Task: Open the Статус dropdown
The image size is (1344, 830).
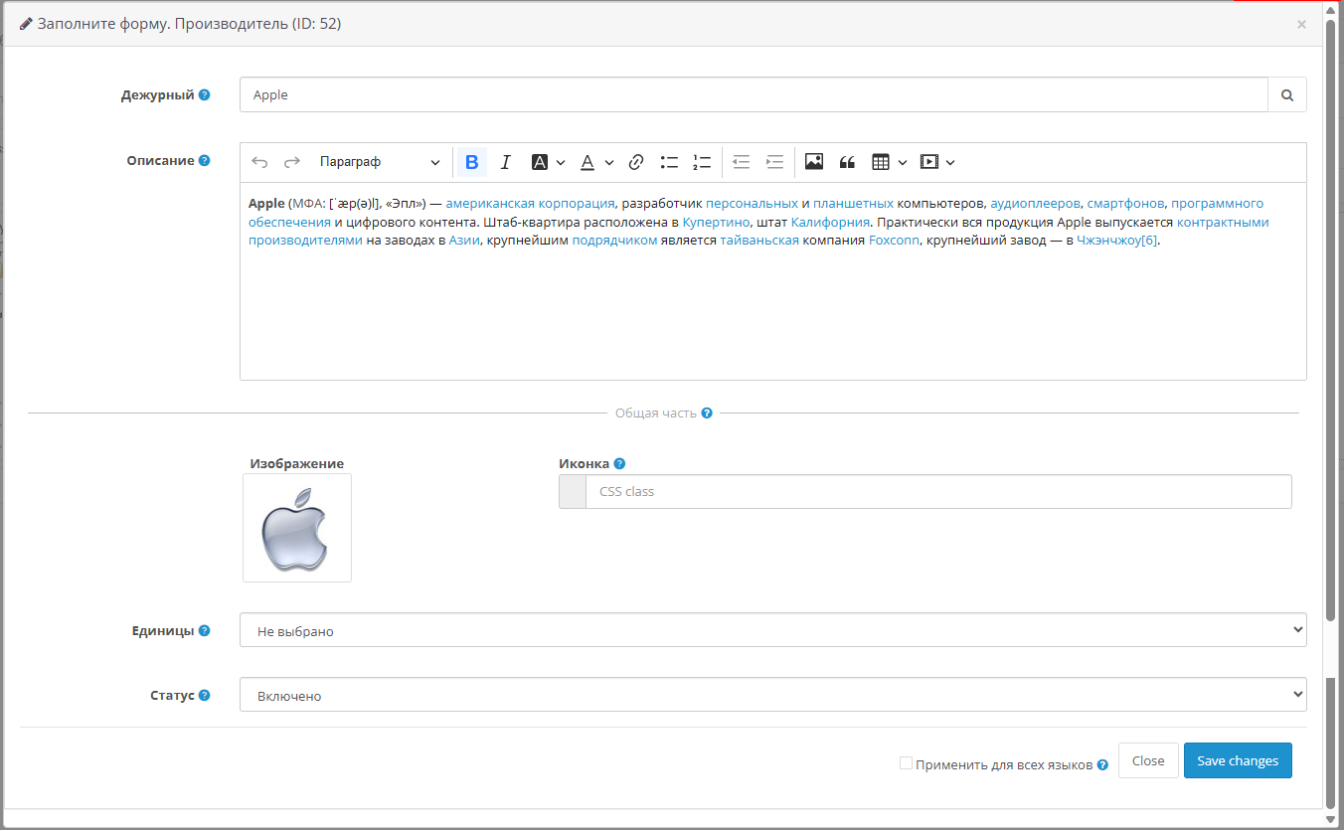Action: (772, 695)
